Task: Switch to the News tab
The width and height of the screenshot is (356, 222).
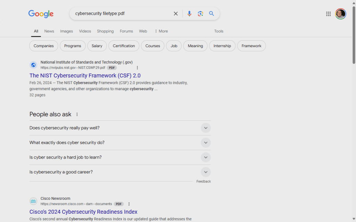Action: (49, 31)
